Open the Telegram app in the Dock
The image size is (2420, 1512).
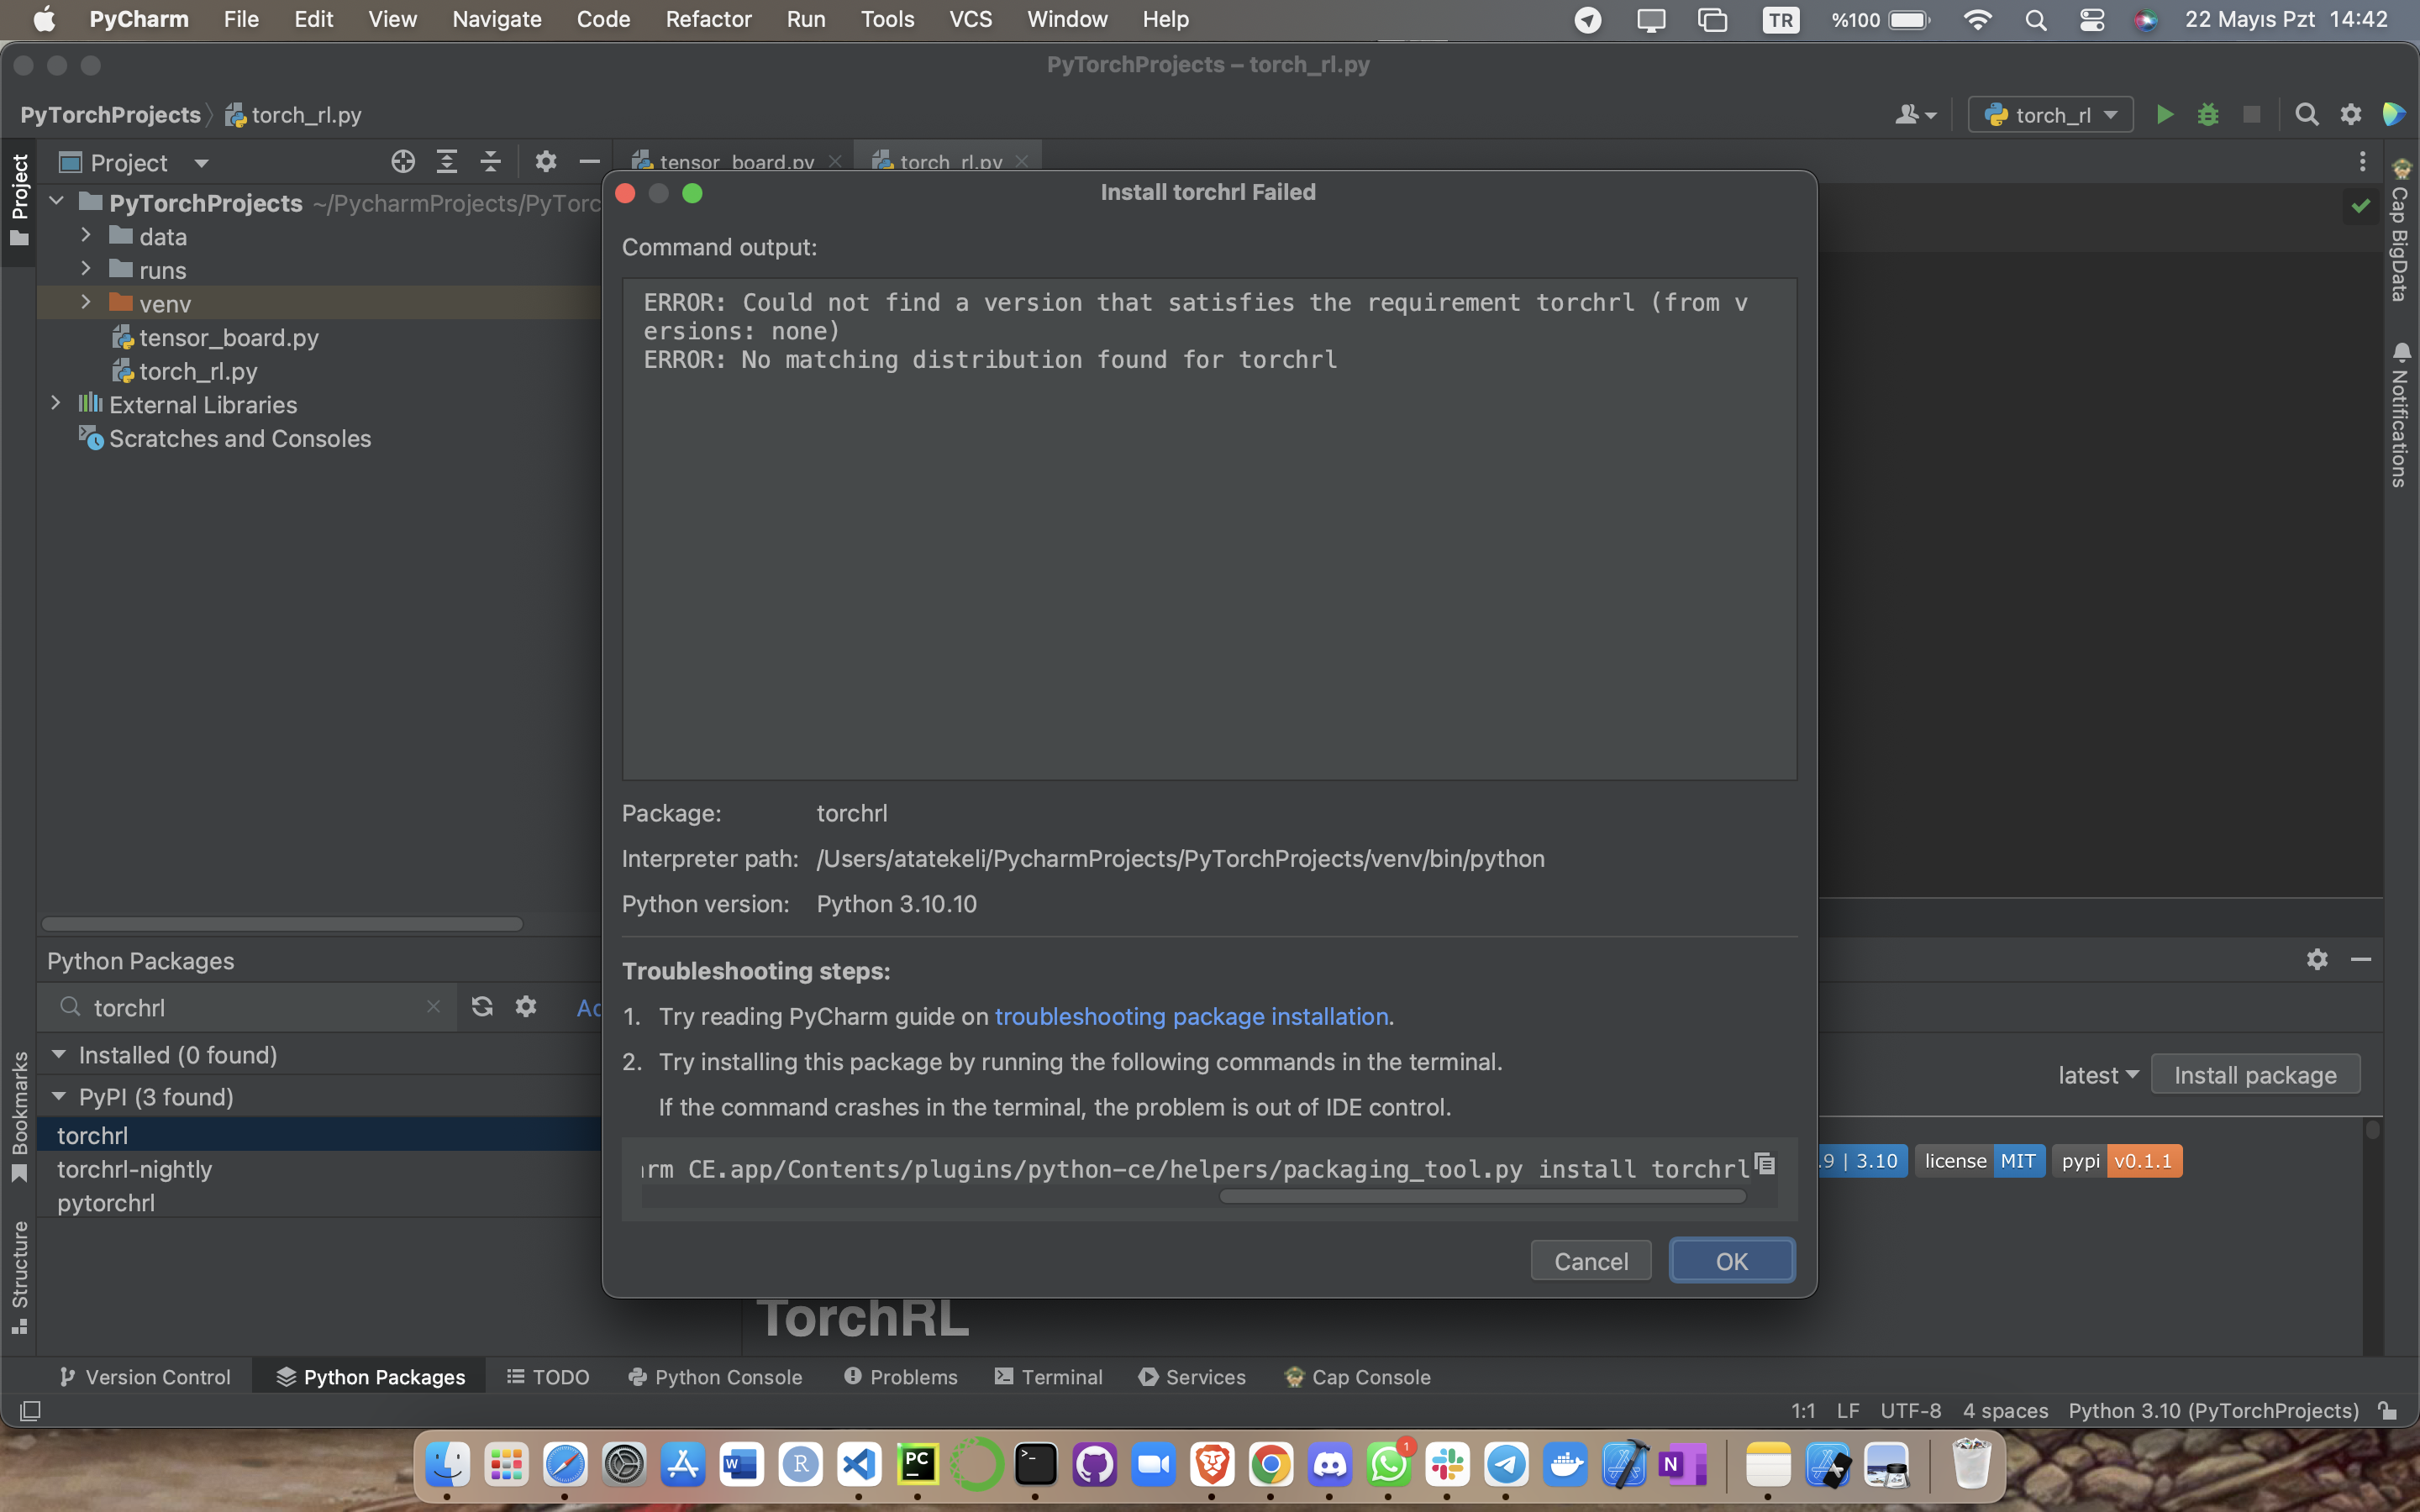point(1507,1464)
